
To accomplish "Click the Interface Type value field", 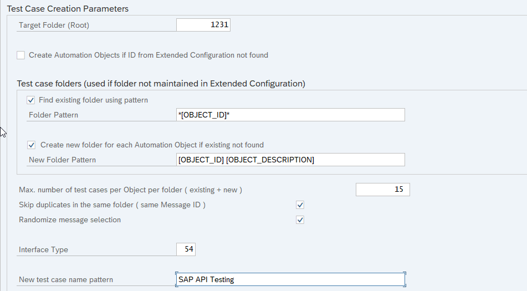I will 186,249.
